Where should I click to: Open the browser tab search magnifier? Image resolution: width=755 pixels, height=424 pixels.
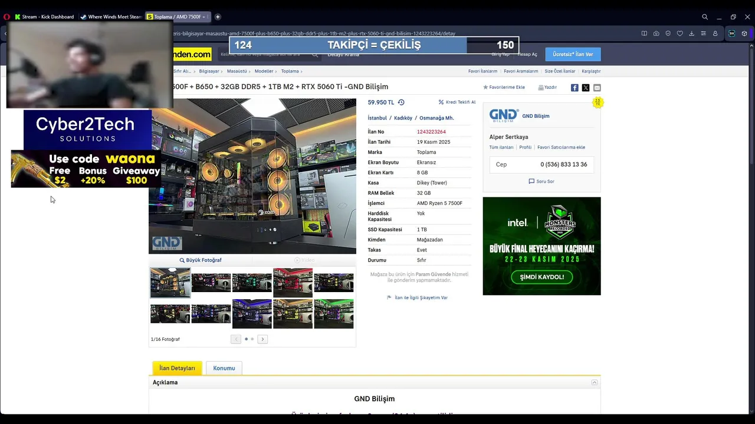coord(705,17)
